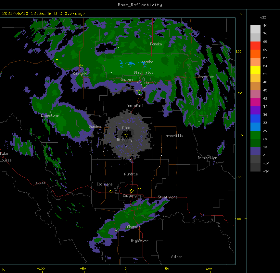This screenshot has width=280, height=273.
Task: Click the Okotoks city label
Action: coord(134,227)
